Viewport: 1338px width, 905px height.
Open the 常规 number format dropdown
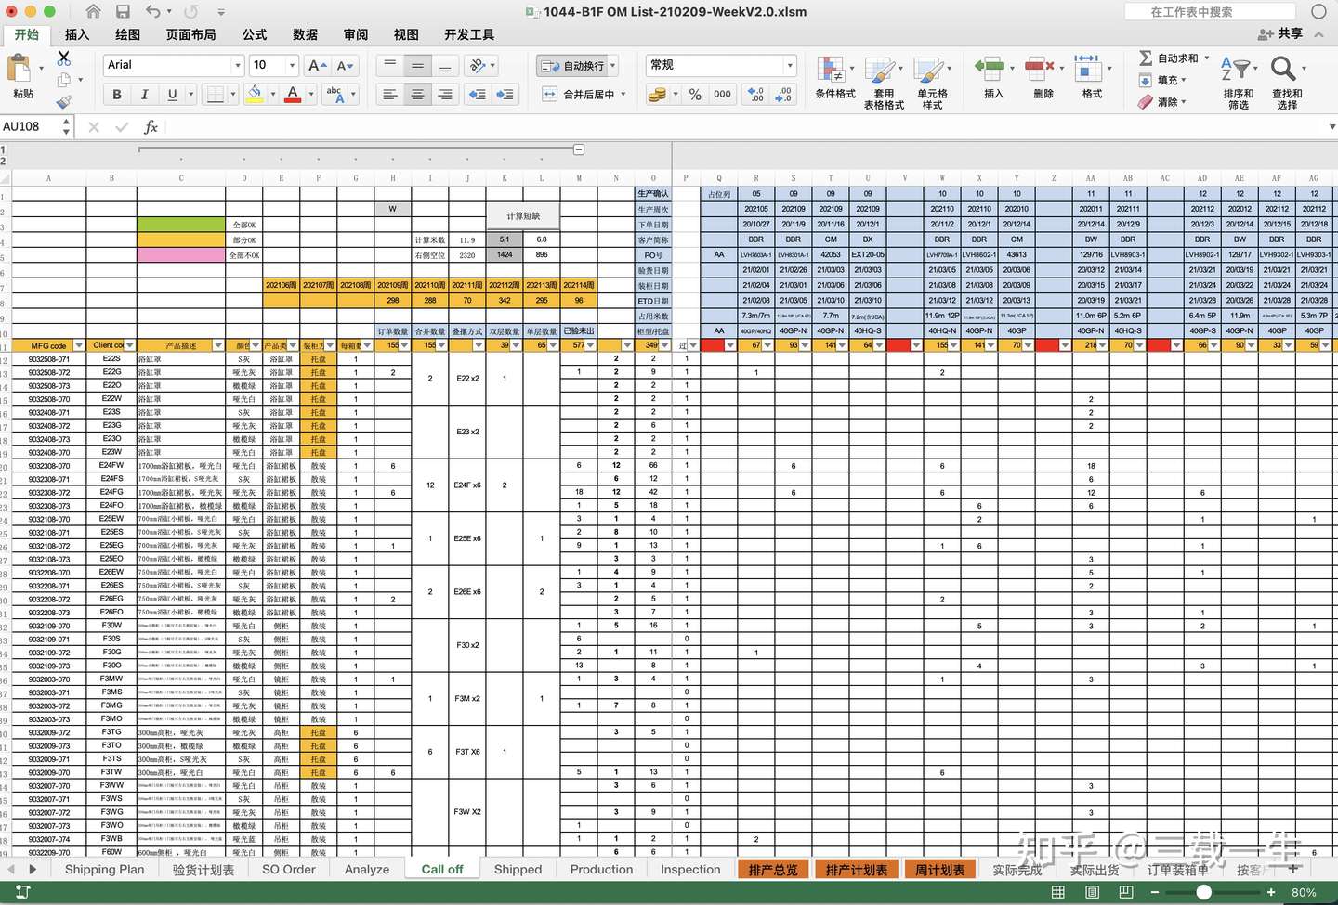click(x=790, y=65)
